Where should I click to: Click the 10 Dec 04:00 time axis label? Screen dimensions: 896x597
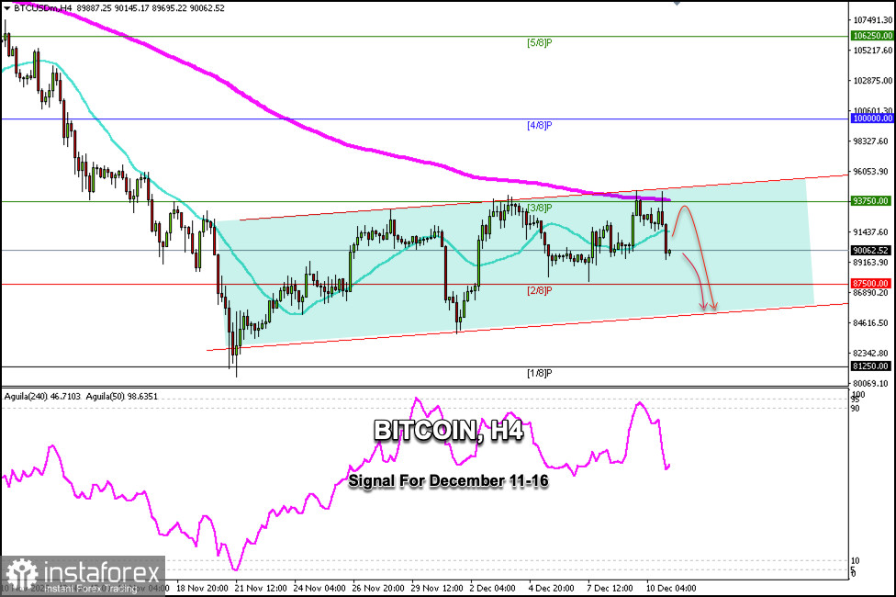click(671, 588)
